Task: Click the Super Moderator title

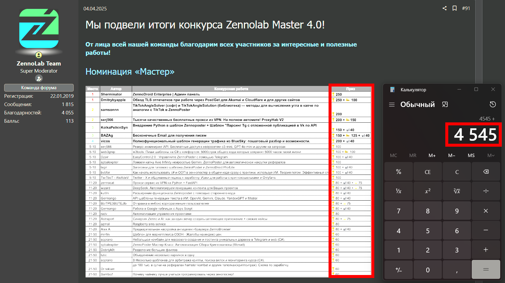Action: click(39, 71)
